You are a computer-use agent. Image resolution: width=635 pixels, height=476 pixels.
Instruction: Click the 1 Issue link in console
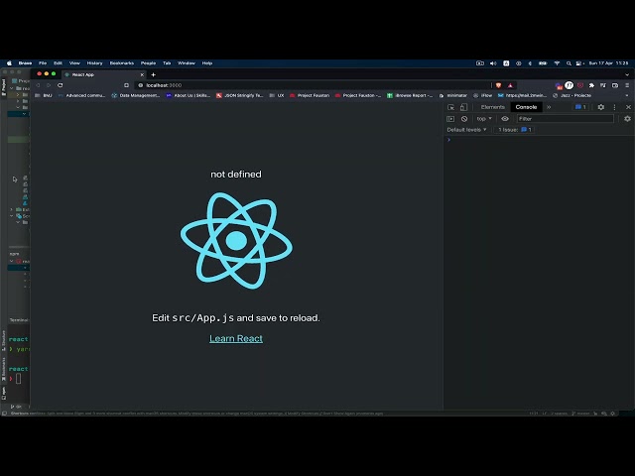(x=514, y=130)
